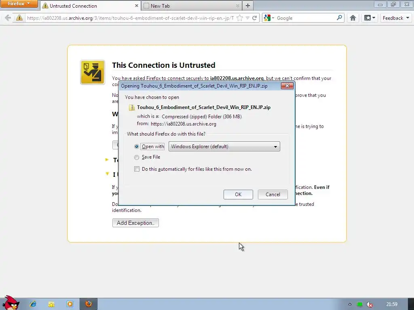
Task: Click the Add Exception button
Action: pos(135,223)
